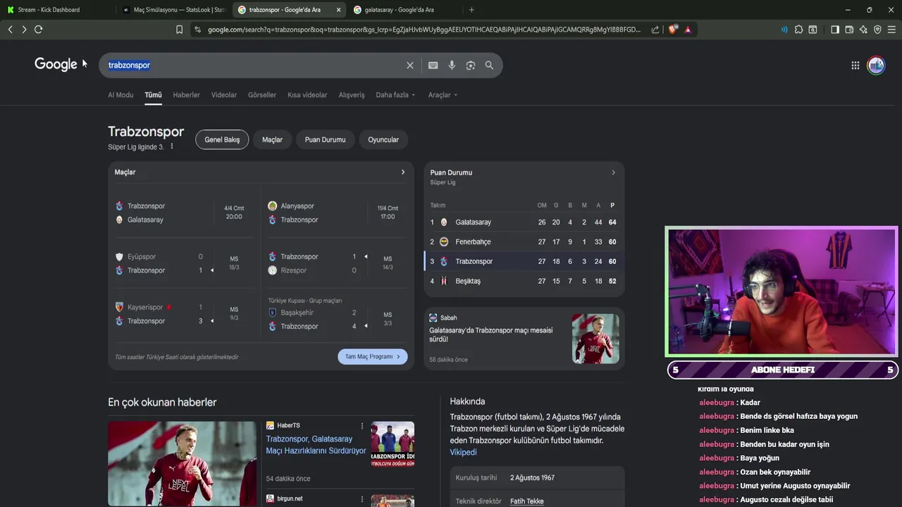This screenshot has height=507, width=902.
Task: Expand the Maçlar card with its arrow
Action: (403, 172)
